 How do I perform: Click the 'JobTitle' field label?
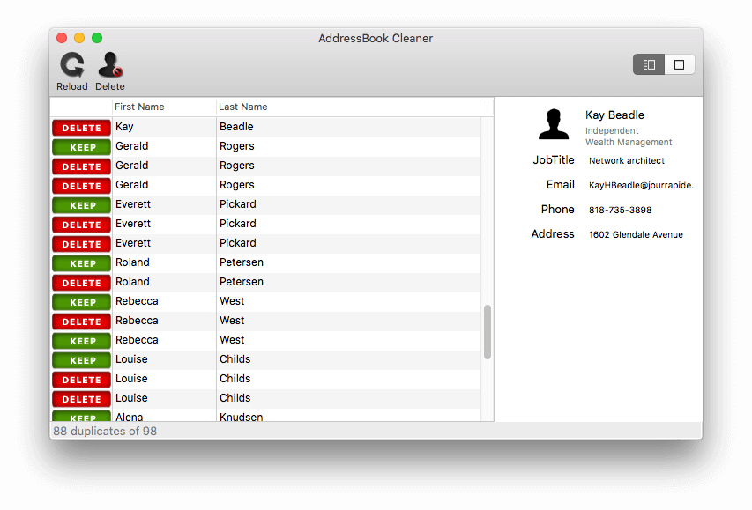(554, 160)
